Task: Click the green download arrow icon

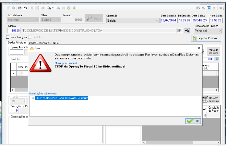Action: click(x=74, y=8)
